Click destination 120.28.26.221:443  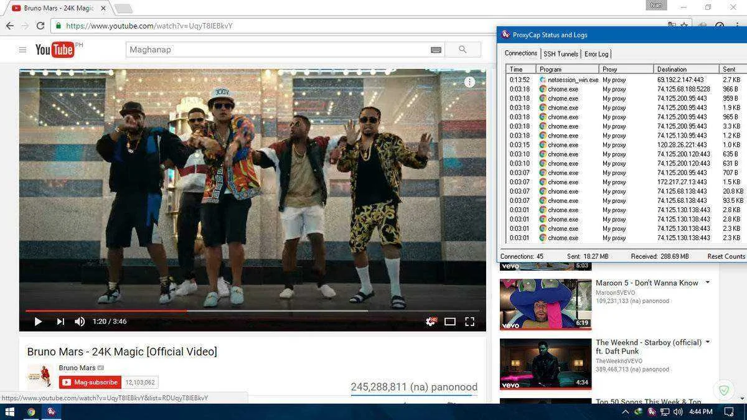682,145
